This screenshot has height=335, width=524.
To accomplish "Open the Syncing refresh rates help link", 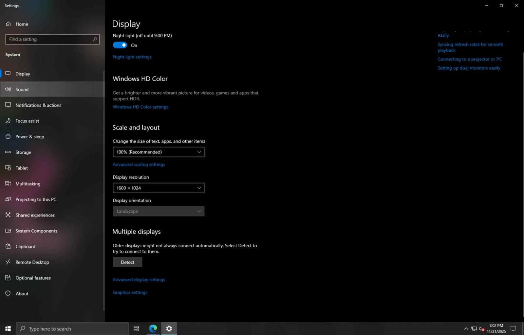I will [470, 47].
